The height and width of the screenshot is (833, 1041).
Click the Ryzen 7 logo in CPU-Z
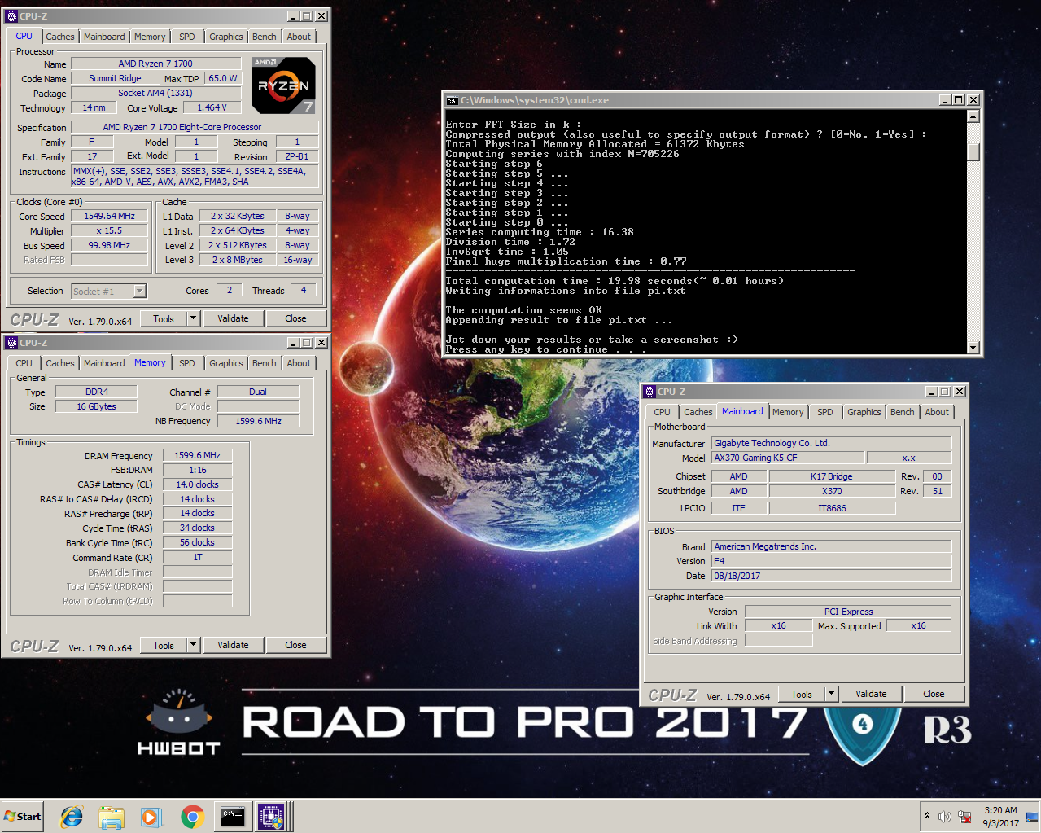[x=283, y=85]
